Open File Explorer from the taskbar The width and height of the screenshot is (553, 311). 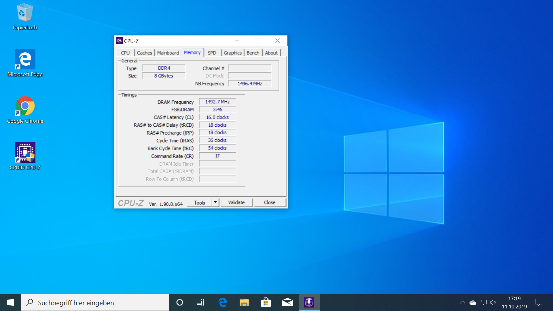coord(244,302)
